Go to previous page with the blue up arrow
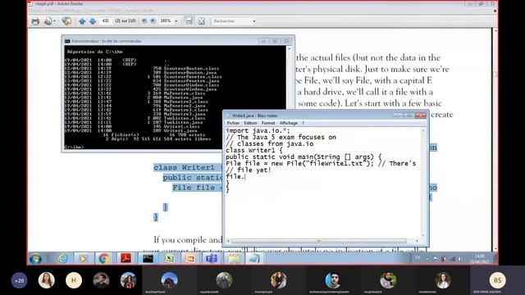The width and height of the screenshot is (525, 295). pyautogui.click(x=82, y=21)
